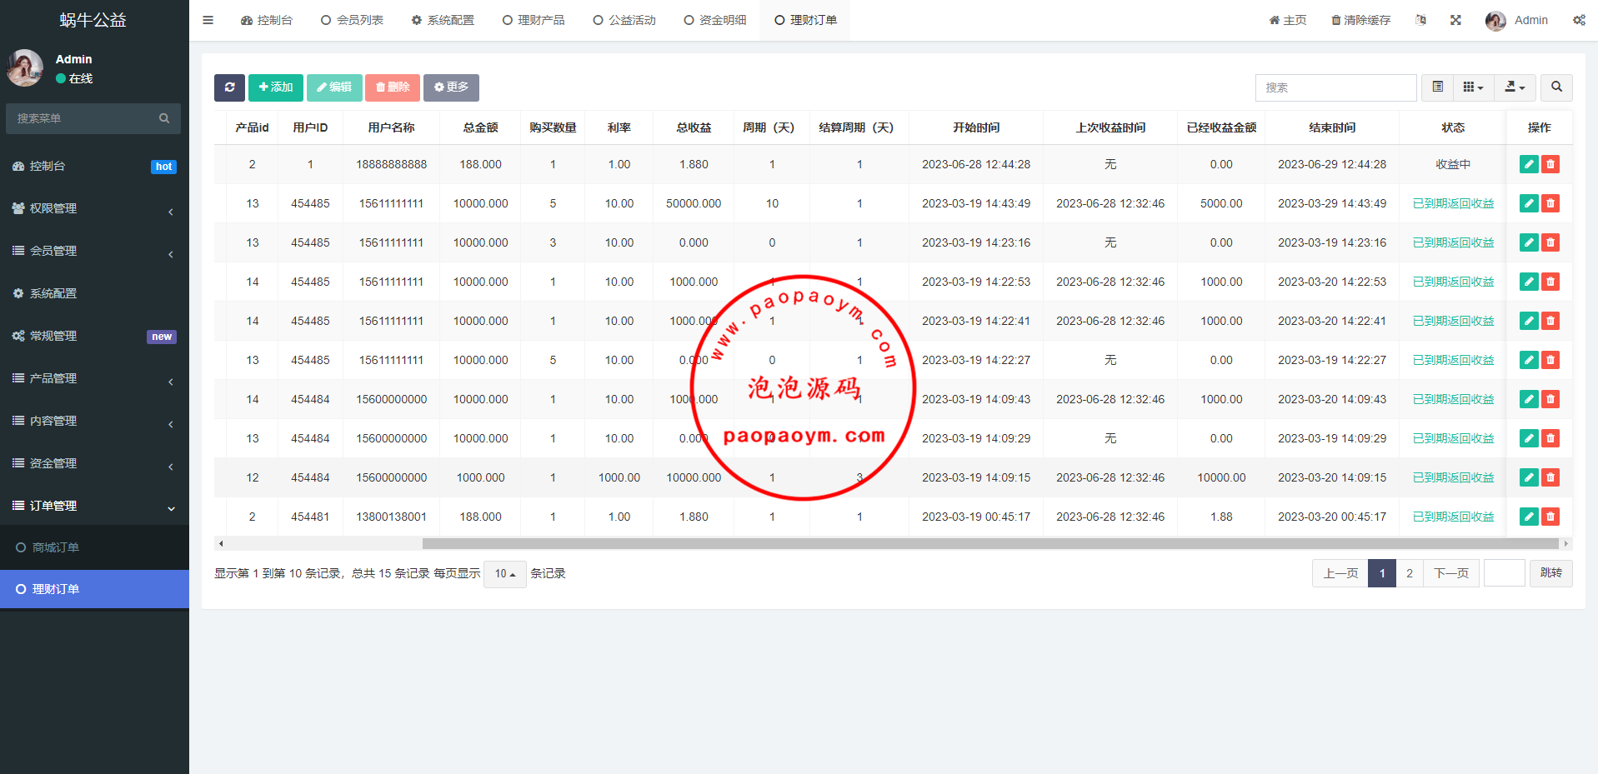Screen dimensions: 1598x774
Task: Delete the last row using red trash icon
Action: 1550,517
